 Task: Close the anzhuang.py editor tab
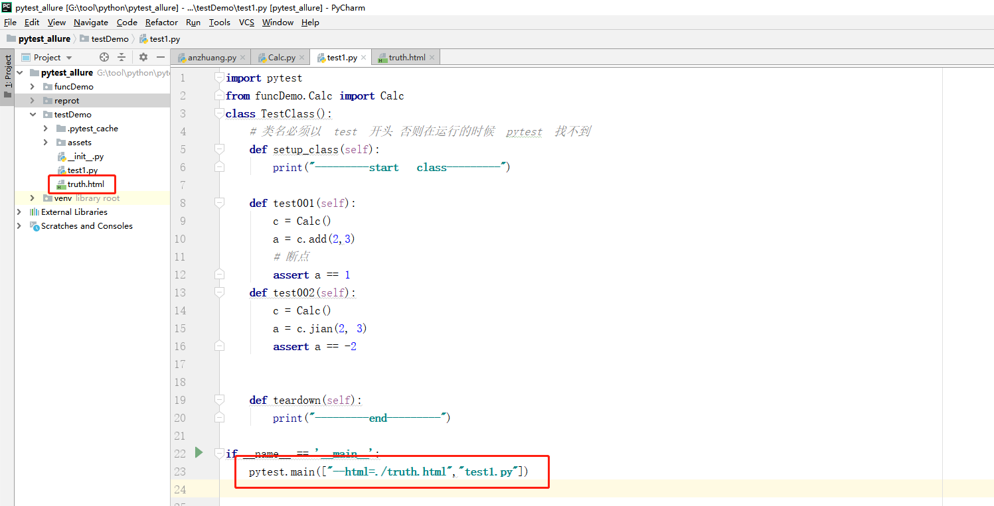point(243,58)
